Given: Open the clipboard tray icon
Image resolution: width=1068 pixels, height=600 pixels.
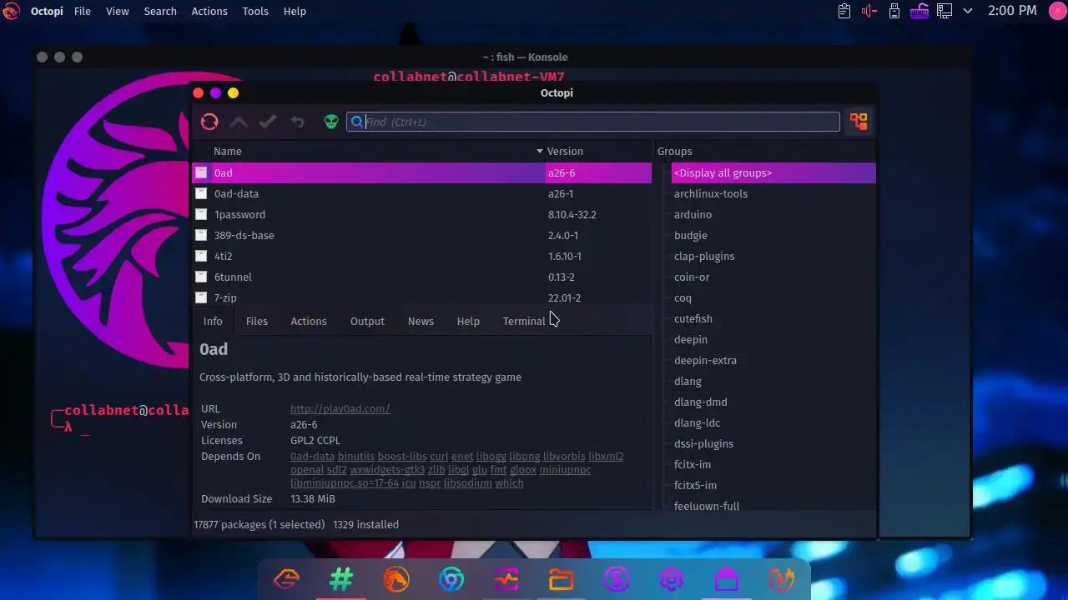Looking at the screenshot, I should pyautogui.click(x=844, y=11).
